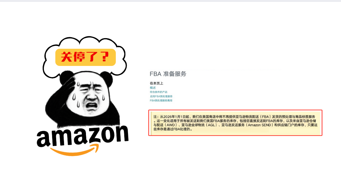Jump to 符合条件的产品 section
The image size is (341, 196).
(158, 92)
